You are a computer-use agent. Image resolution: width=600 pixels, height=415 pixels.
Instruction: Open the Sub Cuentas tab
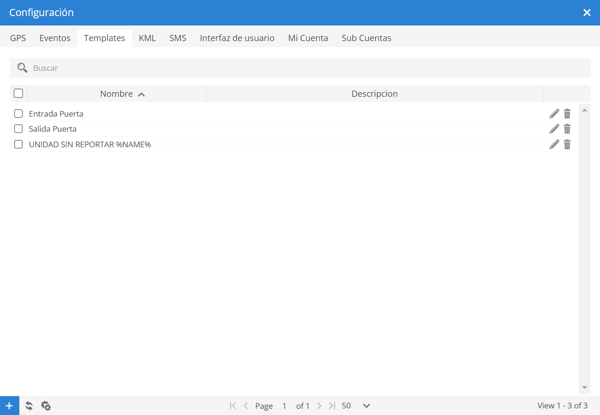(366, 38)
